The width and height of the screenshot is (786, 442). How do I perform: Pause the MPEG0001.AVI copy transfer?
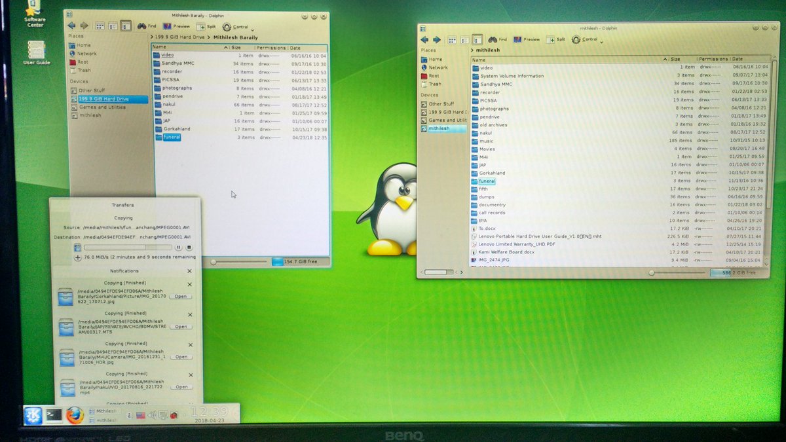tap(178, 248)
